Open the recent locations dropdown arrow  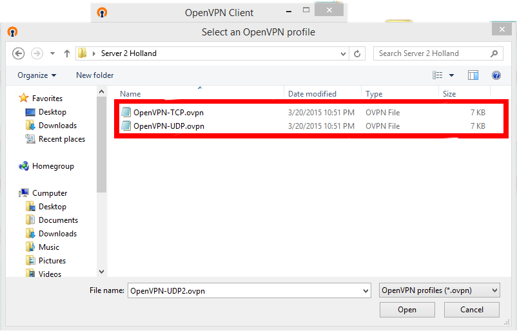pyautogui.click(x=52, y=53)
